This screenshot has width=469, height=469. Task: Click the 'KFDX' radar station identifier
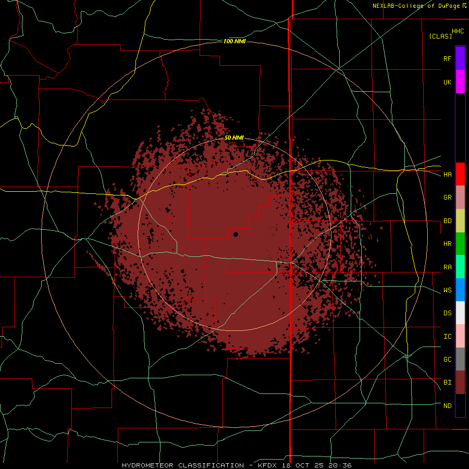click(268, 465)
